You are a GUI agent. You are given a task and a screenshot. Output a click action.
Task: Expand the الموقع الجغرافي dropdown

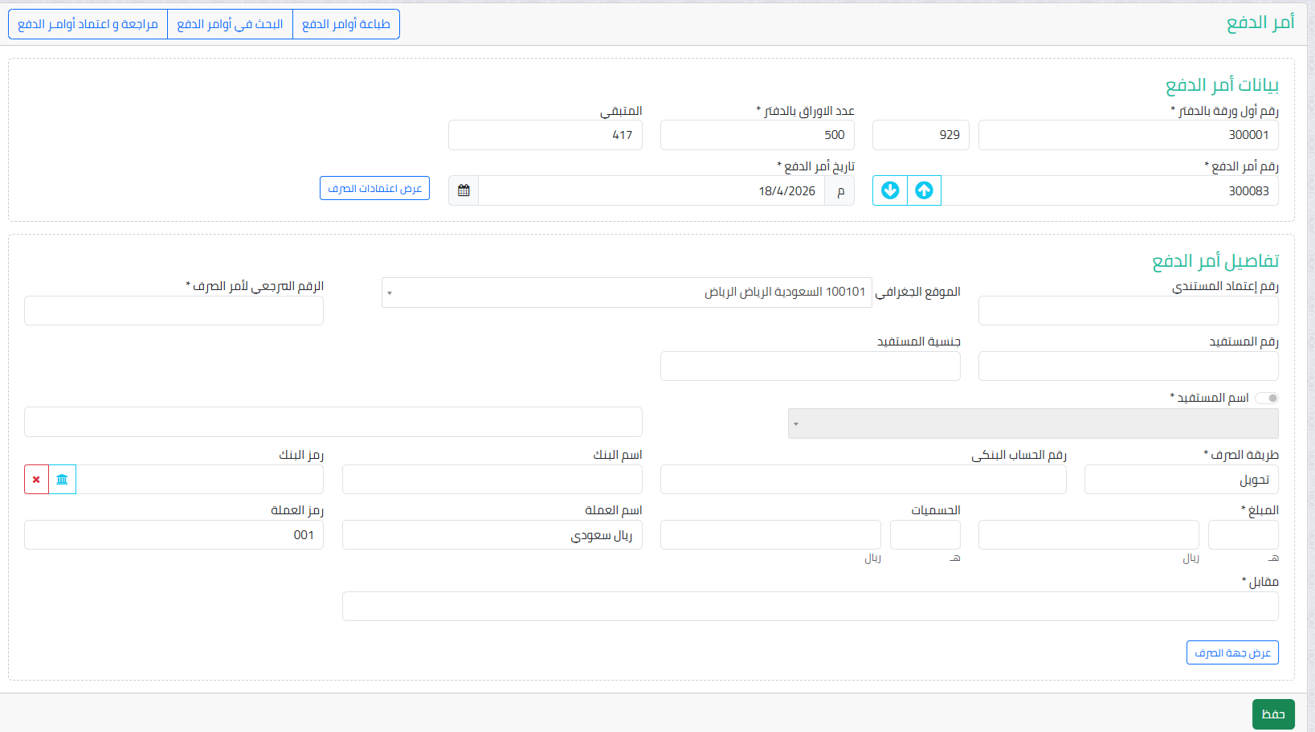627,292
